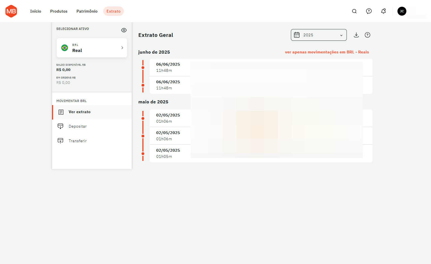Open the 2025 year dropdown

319,35
